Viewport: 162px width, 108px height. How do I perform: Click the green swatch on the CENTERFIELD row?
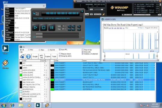(x=52, y=89)
